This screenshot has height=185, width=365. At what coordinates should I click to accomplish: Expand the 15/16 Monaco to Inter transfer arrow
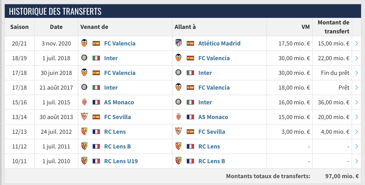coord(357,102)
